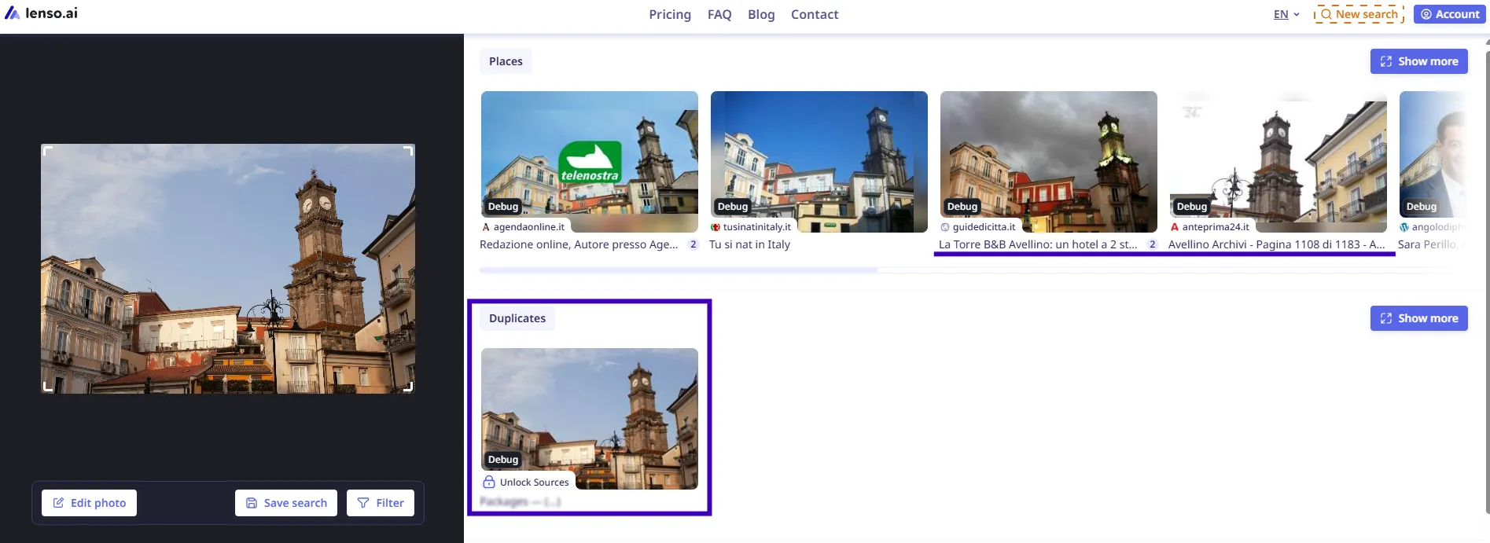Go to the Blog

pos(761,14)
